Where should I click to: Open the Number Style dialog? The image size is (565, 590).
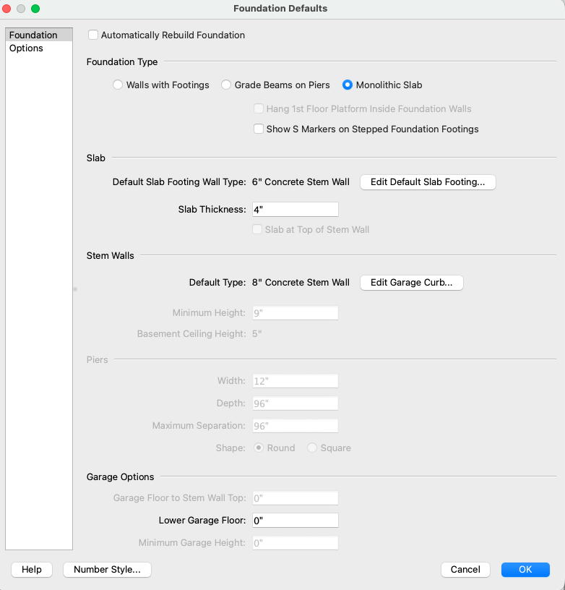(x=108, y=570)
